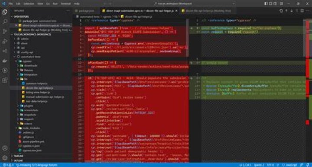
Task: Change encoding via UTF-8 status item
Action: click(270, 165)
